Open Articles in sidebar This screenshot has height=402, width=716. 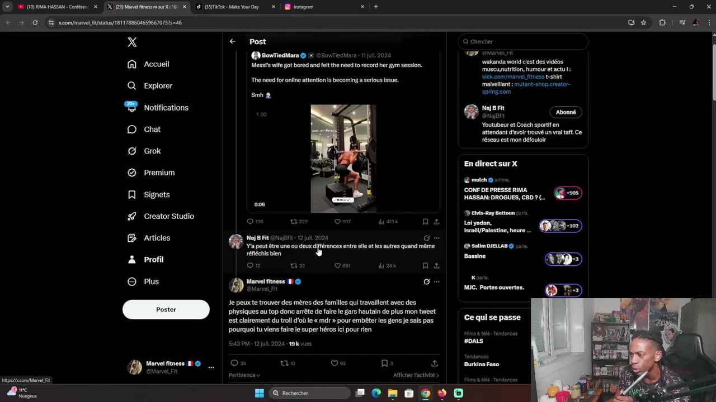[x=148, y=238]
